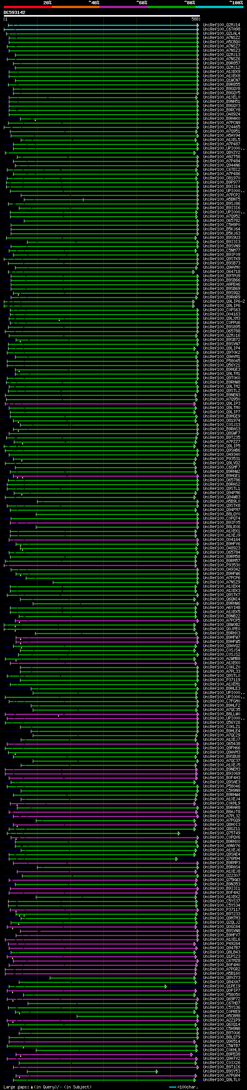The height and width of the screenshot is (1090, 247).
Task: Click hit label UniRef100_A7Q951
Action: pos(222,131)
